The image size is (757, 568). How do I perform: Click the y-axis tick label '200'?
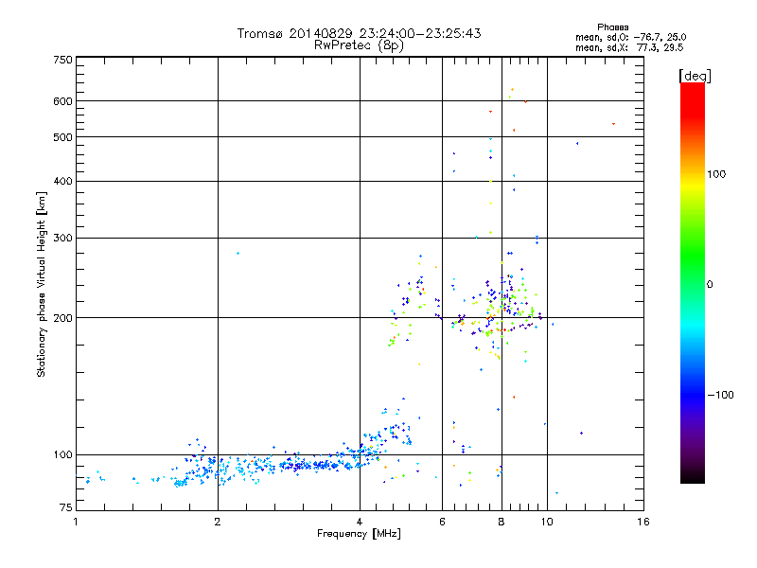(x=62, y=318)
